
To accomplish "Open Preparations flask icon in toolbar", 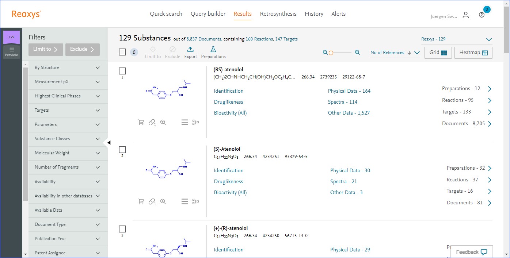I will (x=213, y=50).
